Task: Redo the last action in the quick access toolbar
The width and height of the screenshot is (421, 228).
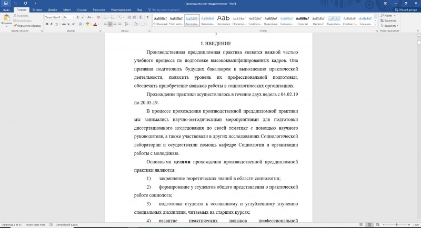Action: click(x=25, y=4)
